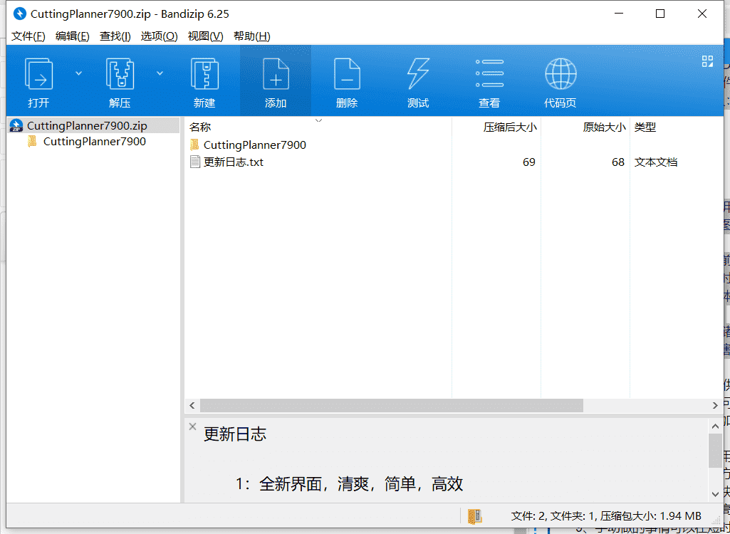Screen dimensions: 730x534
Task: Click the sort arrow above the name column
Action: click(x=318, y=120)
